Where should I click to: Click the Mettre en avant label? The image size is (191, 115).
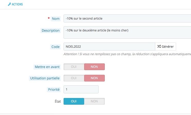click(x=47, y=67)
